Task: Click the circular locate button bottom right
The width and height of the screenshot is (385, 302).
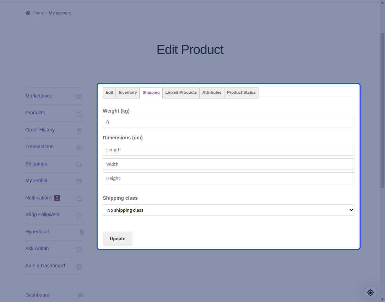Action: pyautogui.click(x=370, y=292)
